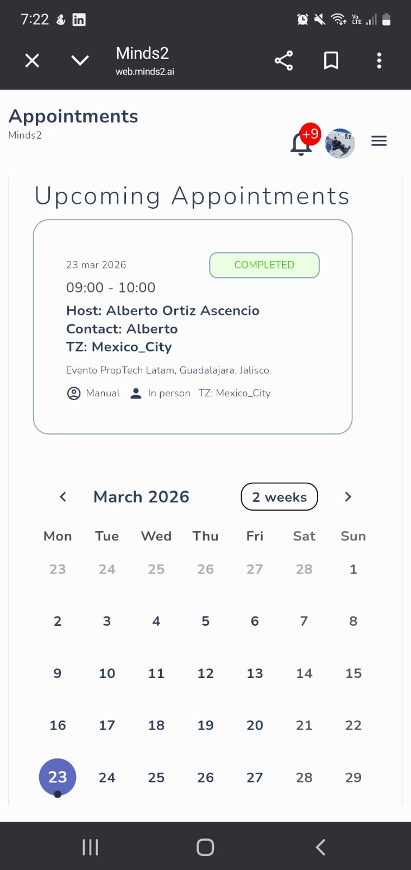Close the browser tab with X icon
This screenshot has width=411, height=870.
pos(32,60)
